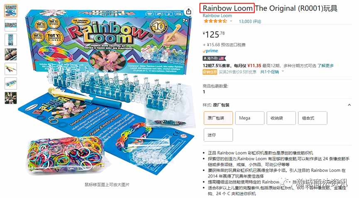Click the share icon on product image
This screenshot has width=359, height=198.
(188, 11)
